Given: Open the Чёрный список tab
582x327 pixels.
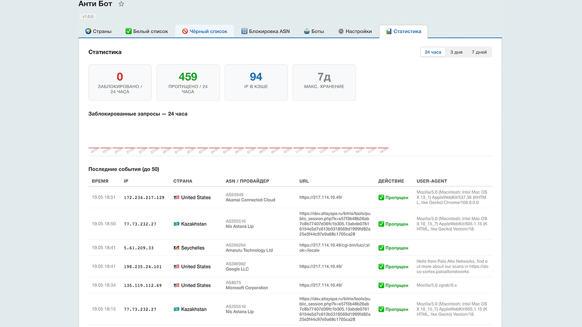Looking at the screenshot, I should (205, 31).
